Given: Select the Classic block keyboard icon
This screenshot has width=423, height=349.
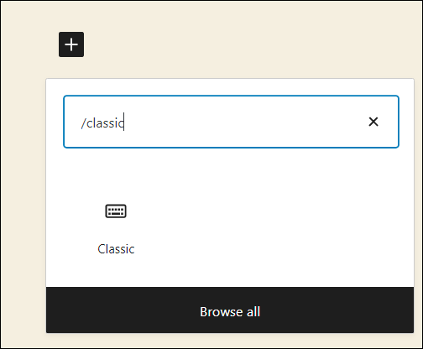Looking at the screenshot, I should pyautogui.click(x=116, y=211).
